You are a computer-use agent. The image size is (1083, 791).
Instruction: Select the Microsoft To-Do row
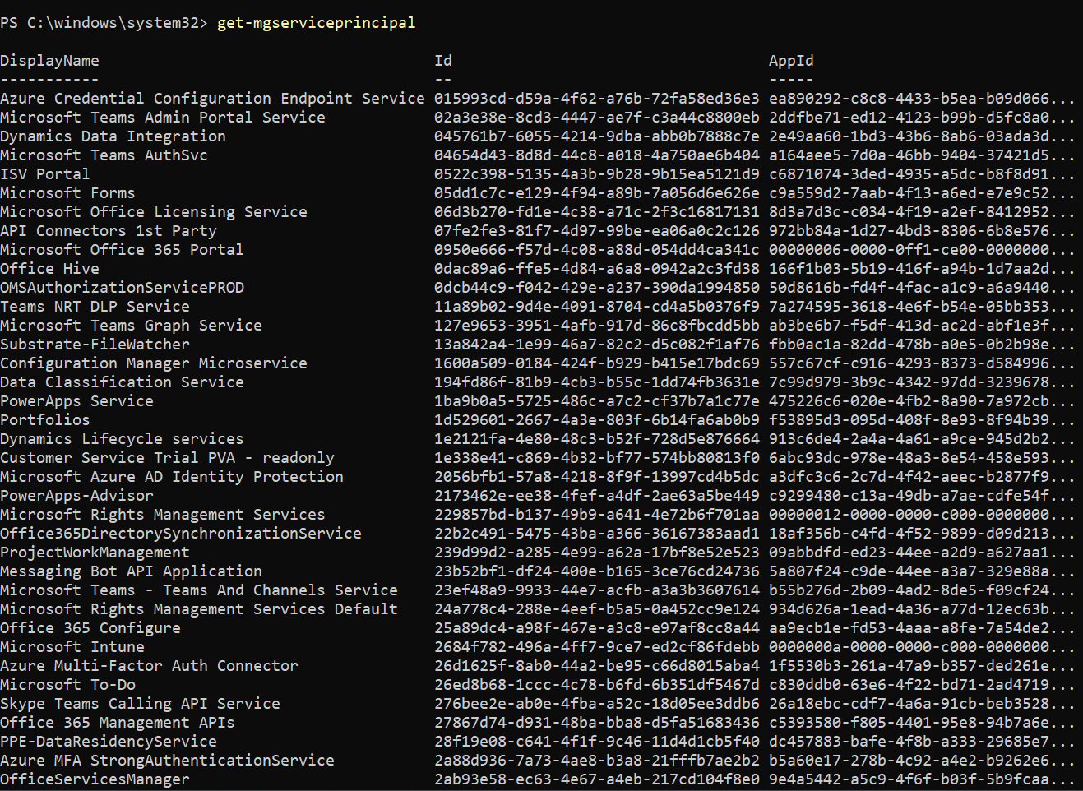(x=67, y=684)
